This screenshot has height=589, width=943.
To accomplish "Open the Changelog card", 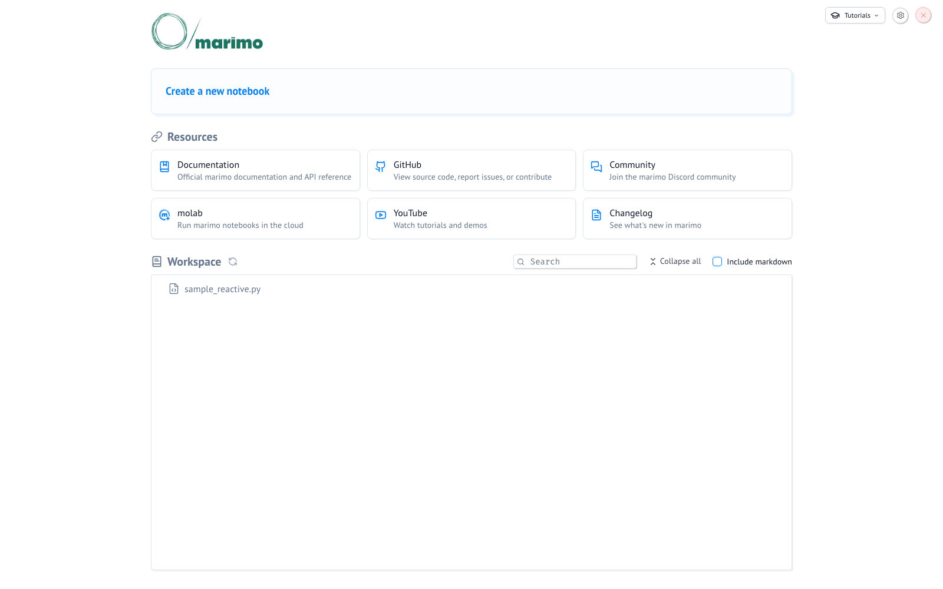I will coord(687,219).
